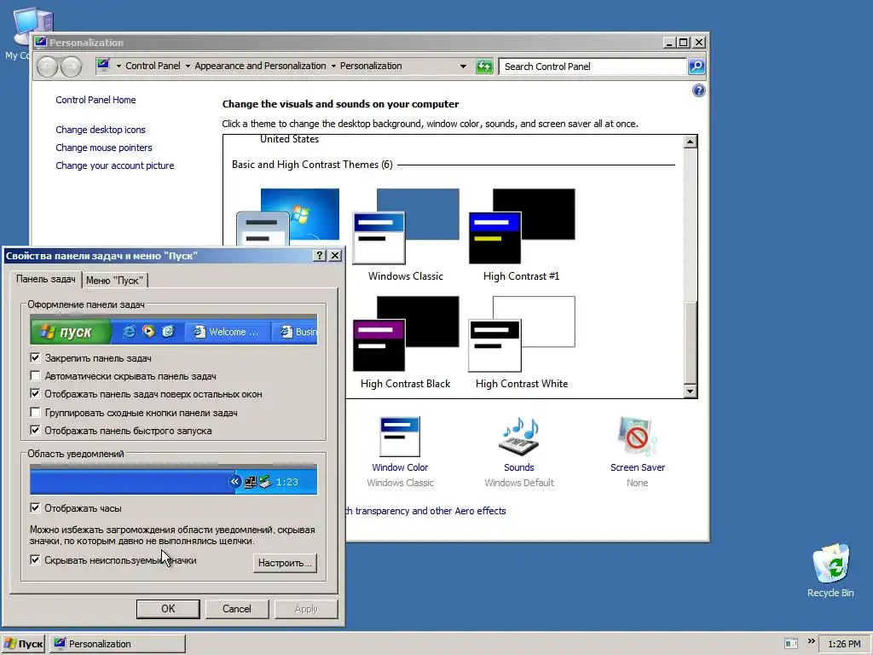The image size is (873, 655).
Task: Click the Search Control Panel field
Action: (x=593, y=67)
